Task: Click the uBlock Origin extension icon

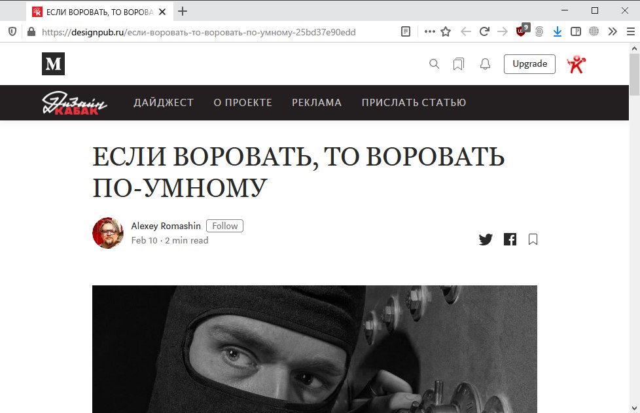Action: pos(521,31)
